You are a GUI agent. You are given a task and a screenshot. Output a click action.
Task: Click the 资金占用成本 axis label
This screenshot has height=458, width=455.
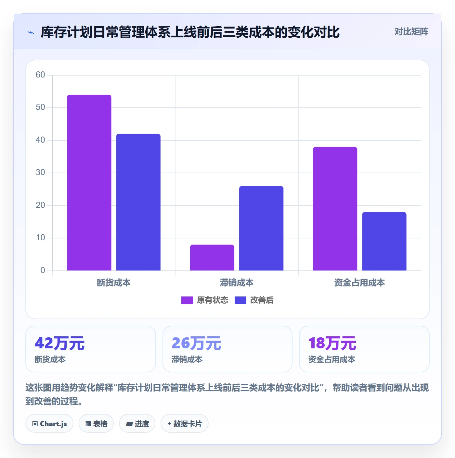click(359, 283)
